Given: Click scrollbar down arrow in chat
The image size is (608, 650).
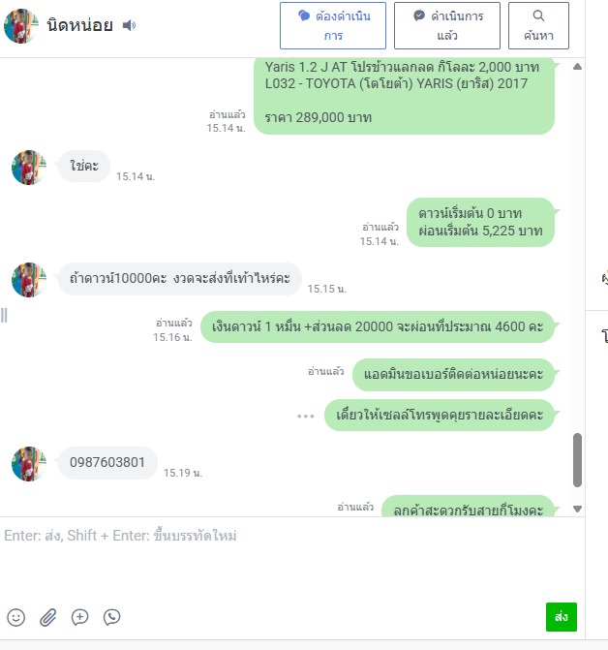Looking at the screenshot, I should [x=577, y=509].
